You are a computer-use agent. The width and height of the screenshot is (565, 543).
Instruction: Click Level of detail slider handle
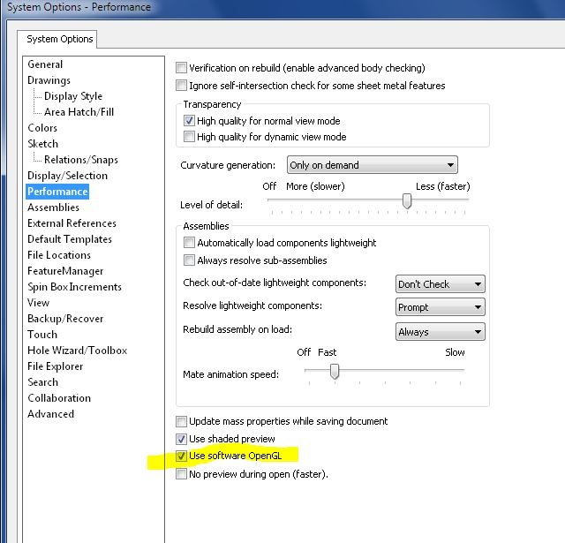[x=407, y=200]
